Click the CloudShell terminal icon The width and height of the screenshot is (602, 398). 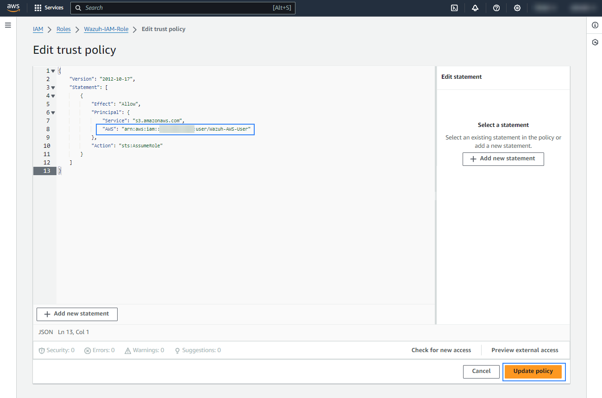pyautogui.click(x=454, y=8)
